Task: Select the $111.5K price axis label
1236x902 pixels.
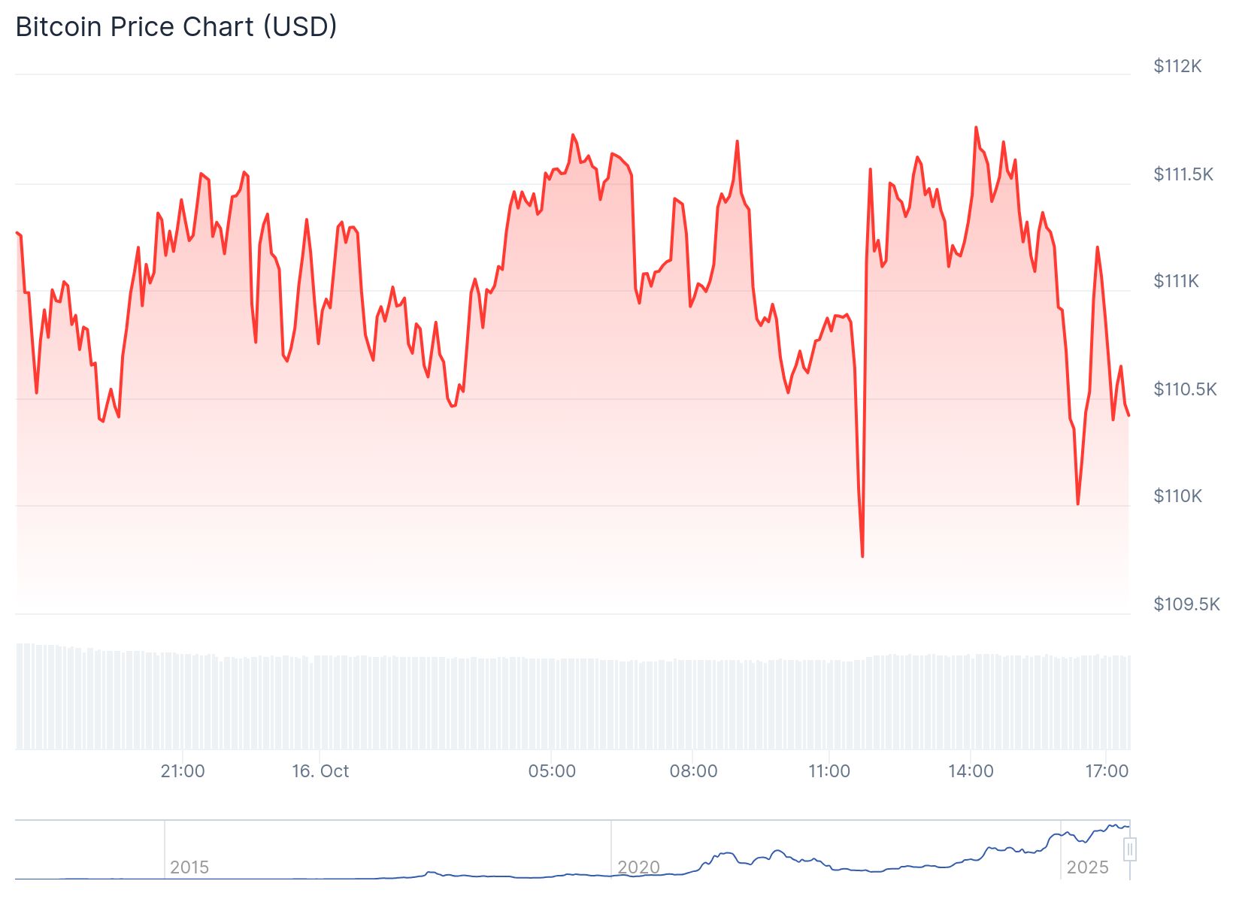Action: click(x=1183, y=174)
